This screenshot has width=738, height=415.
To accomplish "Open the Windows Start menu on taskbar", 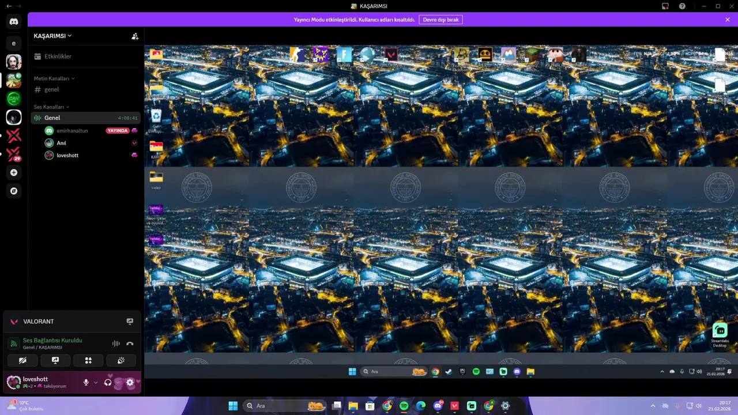I will tap(234, 406).
